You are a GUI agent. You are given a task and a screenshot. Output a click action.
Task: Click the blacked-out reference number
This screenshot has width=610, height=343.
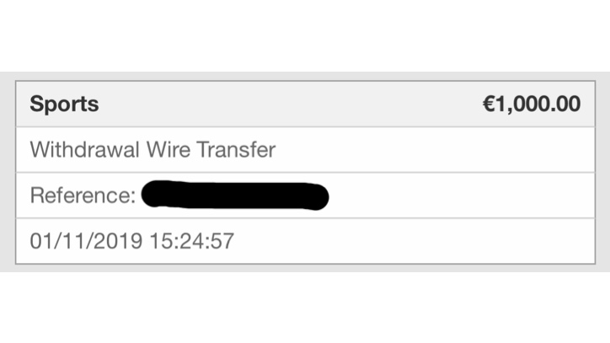point(235,196)
